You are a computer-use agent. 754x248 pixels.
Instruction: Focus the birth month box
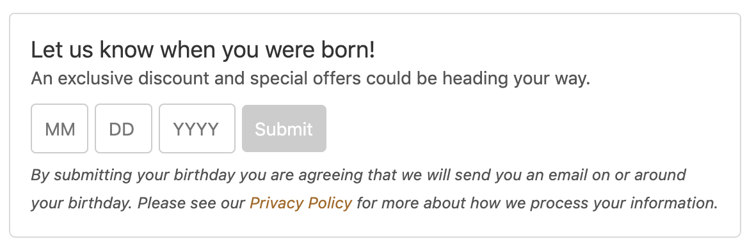point(60,129)
